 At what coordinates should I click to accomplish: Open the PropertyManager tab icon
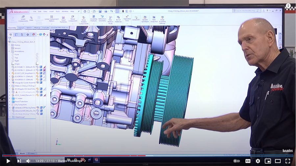click(x=16, y=35)
